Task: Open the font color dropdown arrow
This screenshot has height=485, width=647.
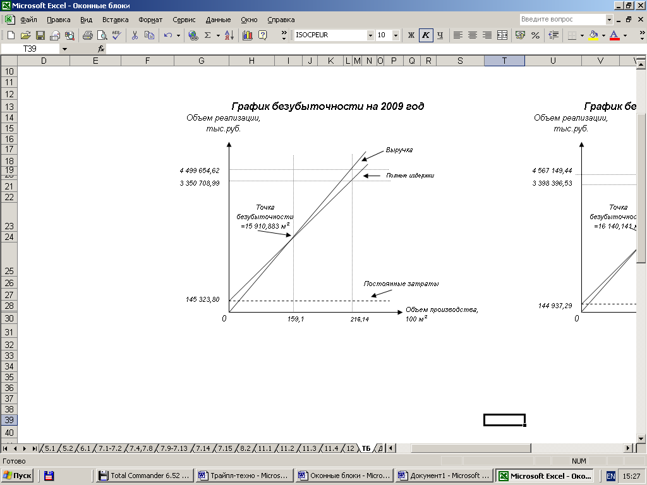Action: tap(625, 35)
